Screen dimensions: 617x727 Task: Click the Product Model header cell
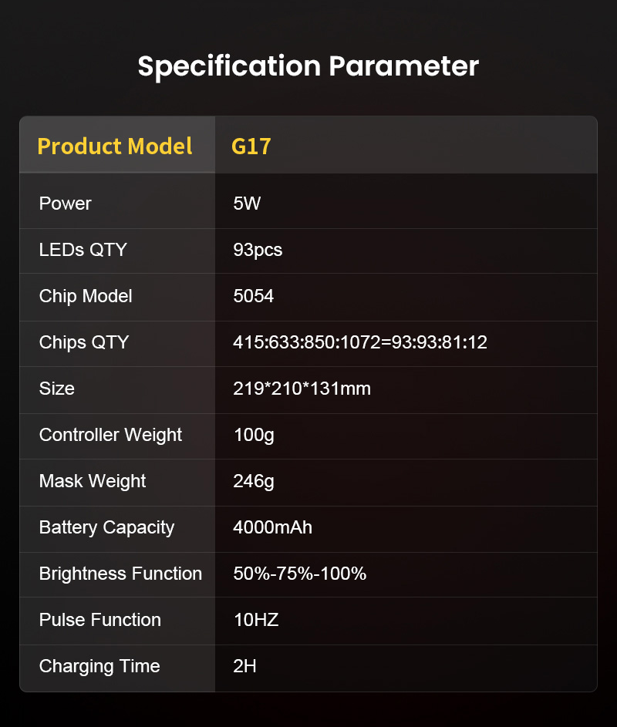pos(115,146)
